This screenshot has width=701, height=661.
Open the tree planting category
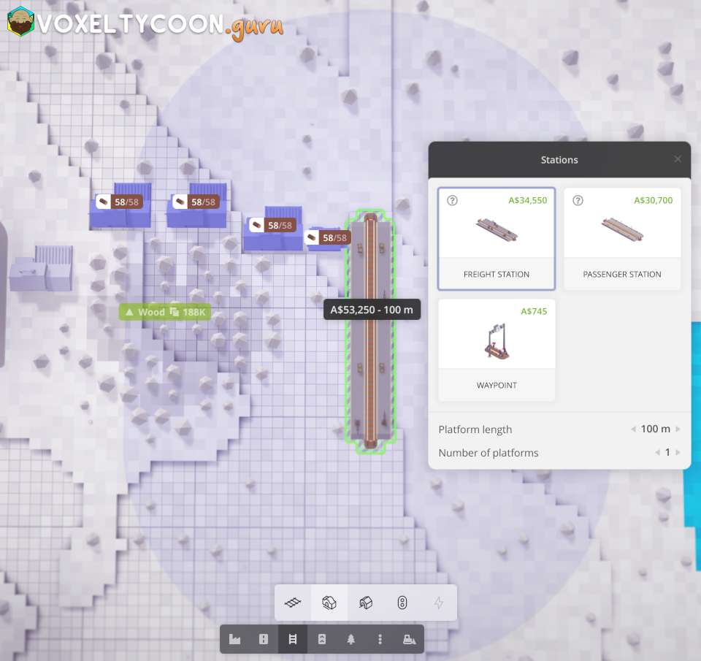[x=351, y=639]
